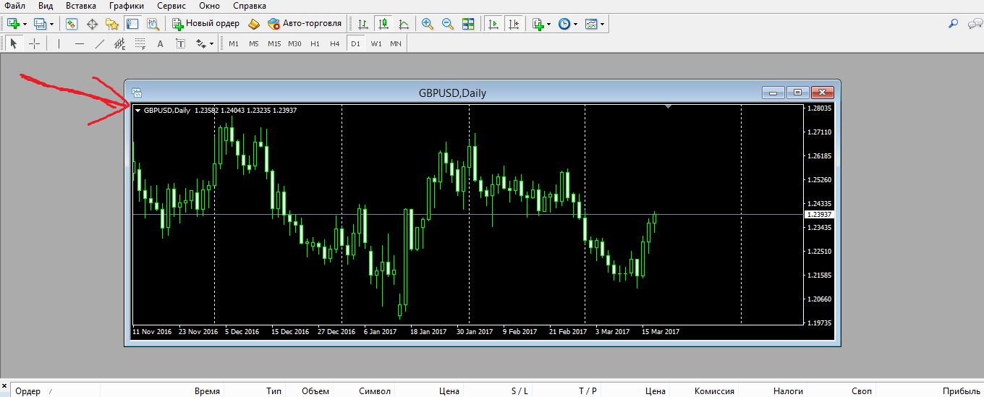The height and width of the screenshot is (397, 984).
Task: Open the Графики menu
Action: 127,6
